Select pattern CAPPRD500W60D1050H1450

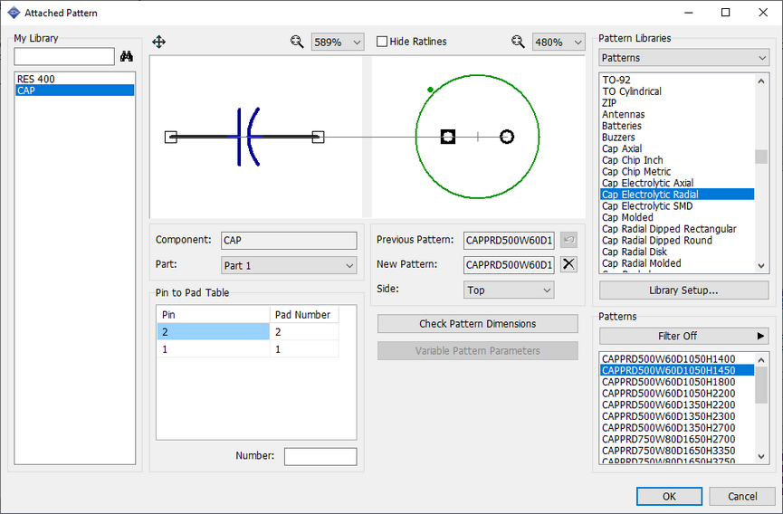pos(677,370)
